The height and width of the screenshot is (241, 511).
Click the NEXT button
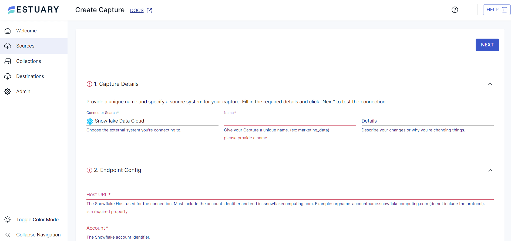tap(487, 45)
